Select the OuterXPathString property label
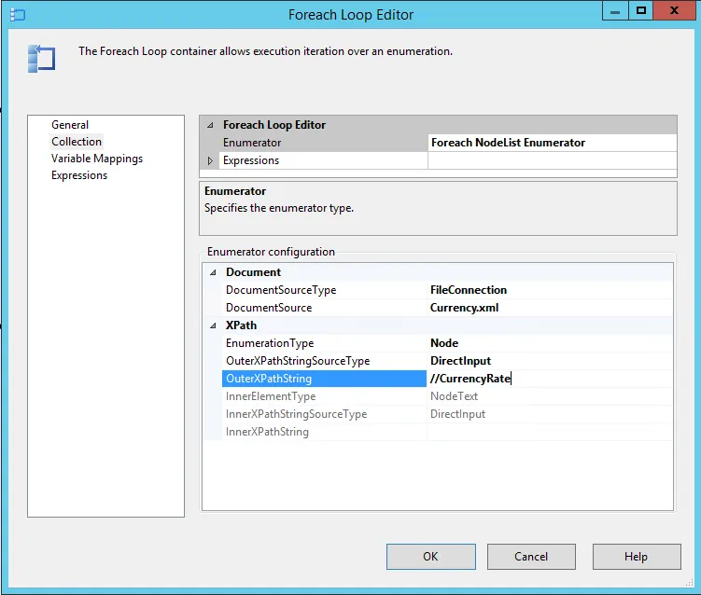 click(x=324, y=379)
